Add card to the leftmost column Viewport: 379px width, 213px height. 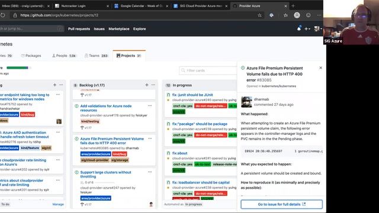pos(54,85)
